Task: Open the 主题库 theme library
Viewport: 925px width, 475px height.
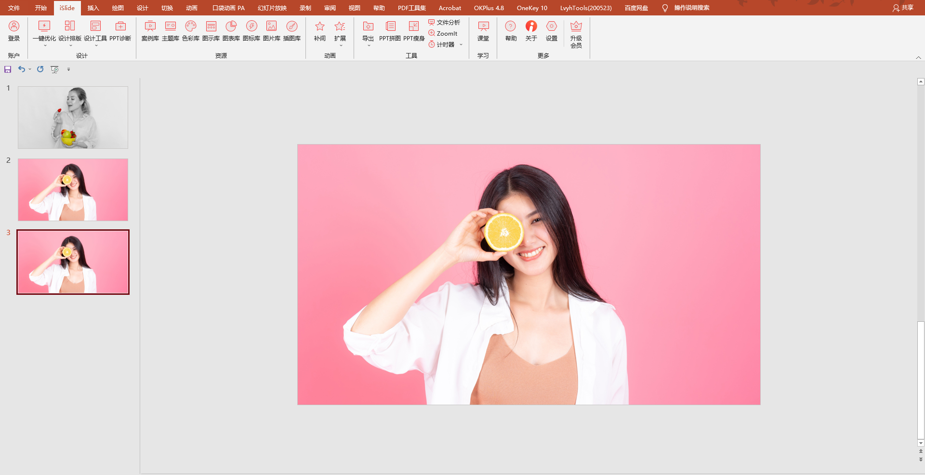Action: pyautogui.click(x=171, y=31)
